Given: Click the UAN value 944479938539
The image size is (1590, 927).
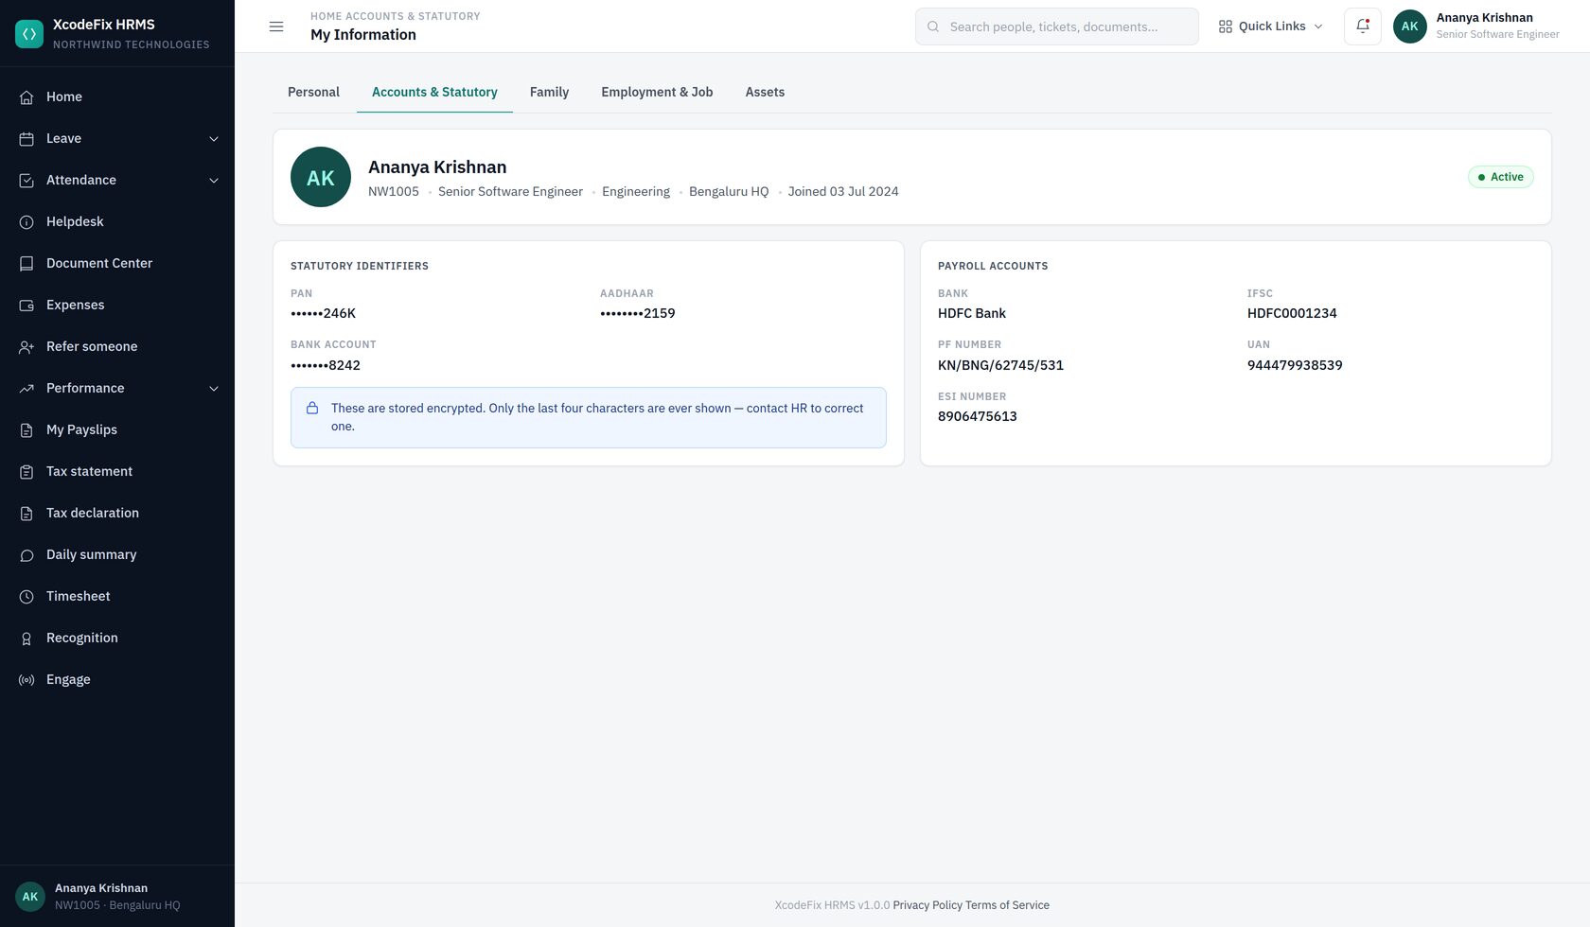Looking at the screenshot, I should click(x=1295, y=365).
